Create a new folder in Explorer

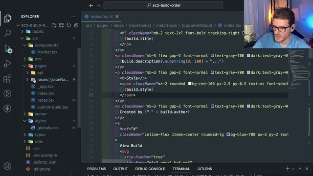pos(61,25)
